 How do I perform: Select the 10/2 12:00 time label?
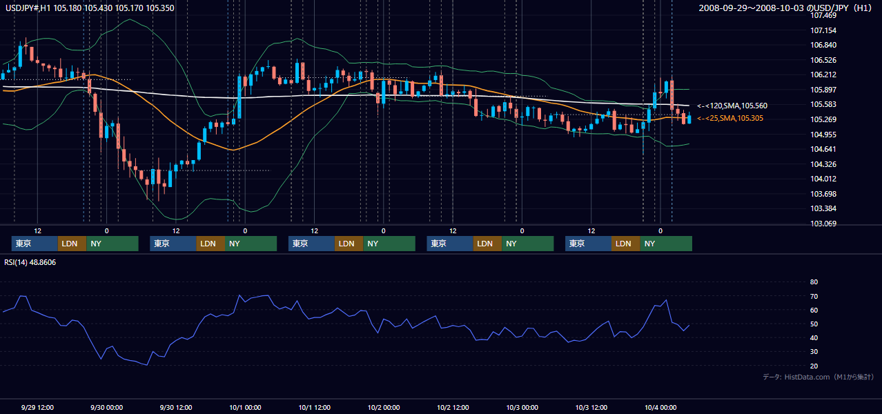click(453, 408)
